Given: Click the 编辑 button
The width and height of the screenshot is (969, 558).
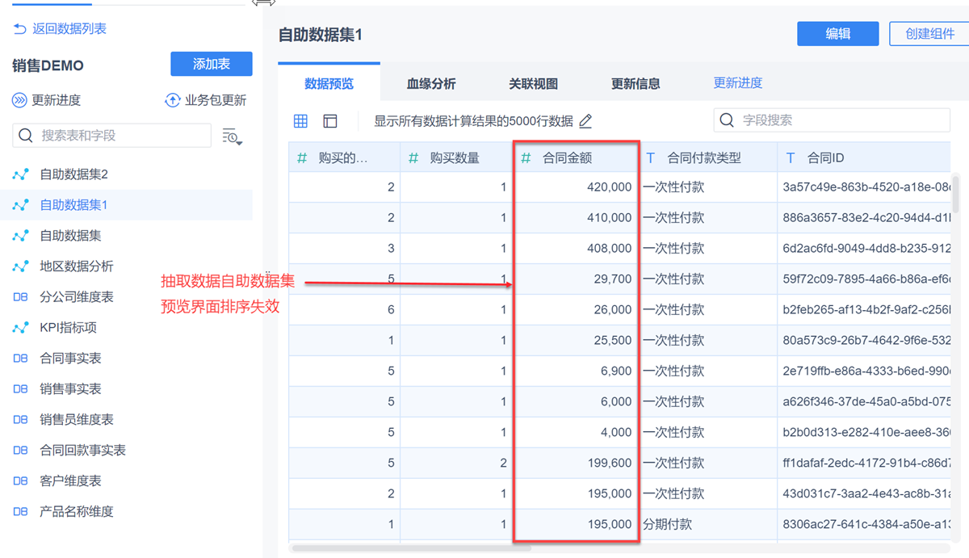Looking at the screenshot, I should tap(837, 34).
